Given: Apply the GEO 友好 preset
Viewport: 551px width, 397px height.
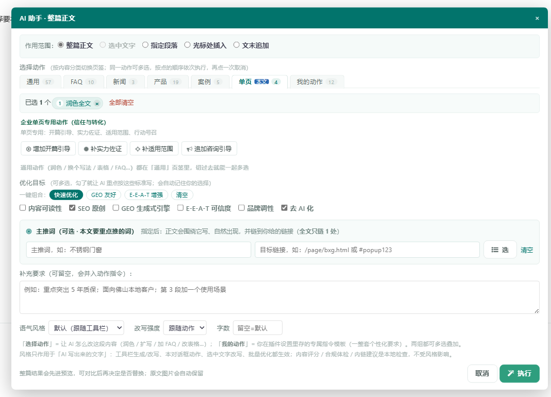Looking at the screenshot, I should [104, 195].
